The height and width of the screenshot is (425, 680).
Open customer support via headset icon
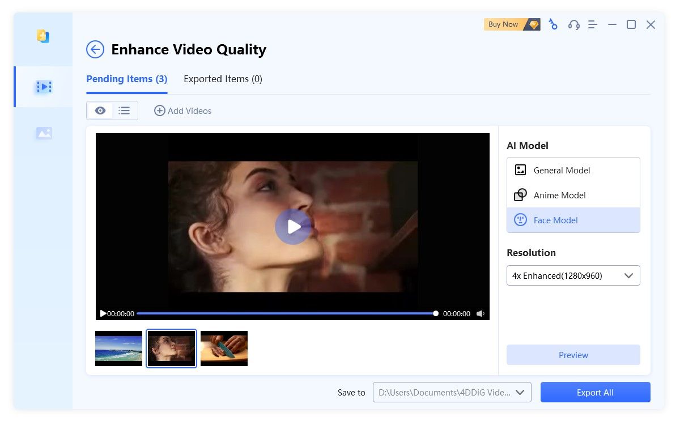pyautogui.click(x=574, y=24)
